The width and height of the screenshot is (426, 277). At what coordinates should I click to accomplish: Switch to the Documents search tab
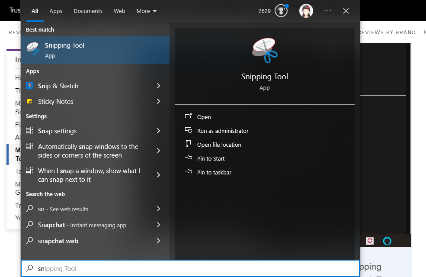point(88,11)
